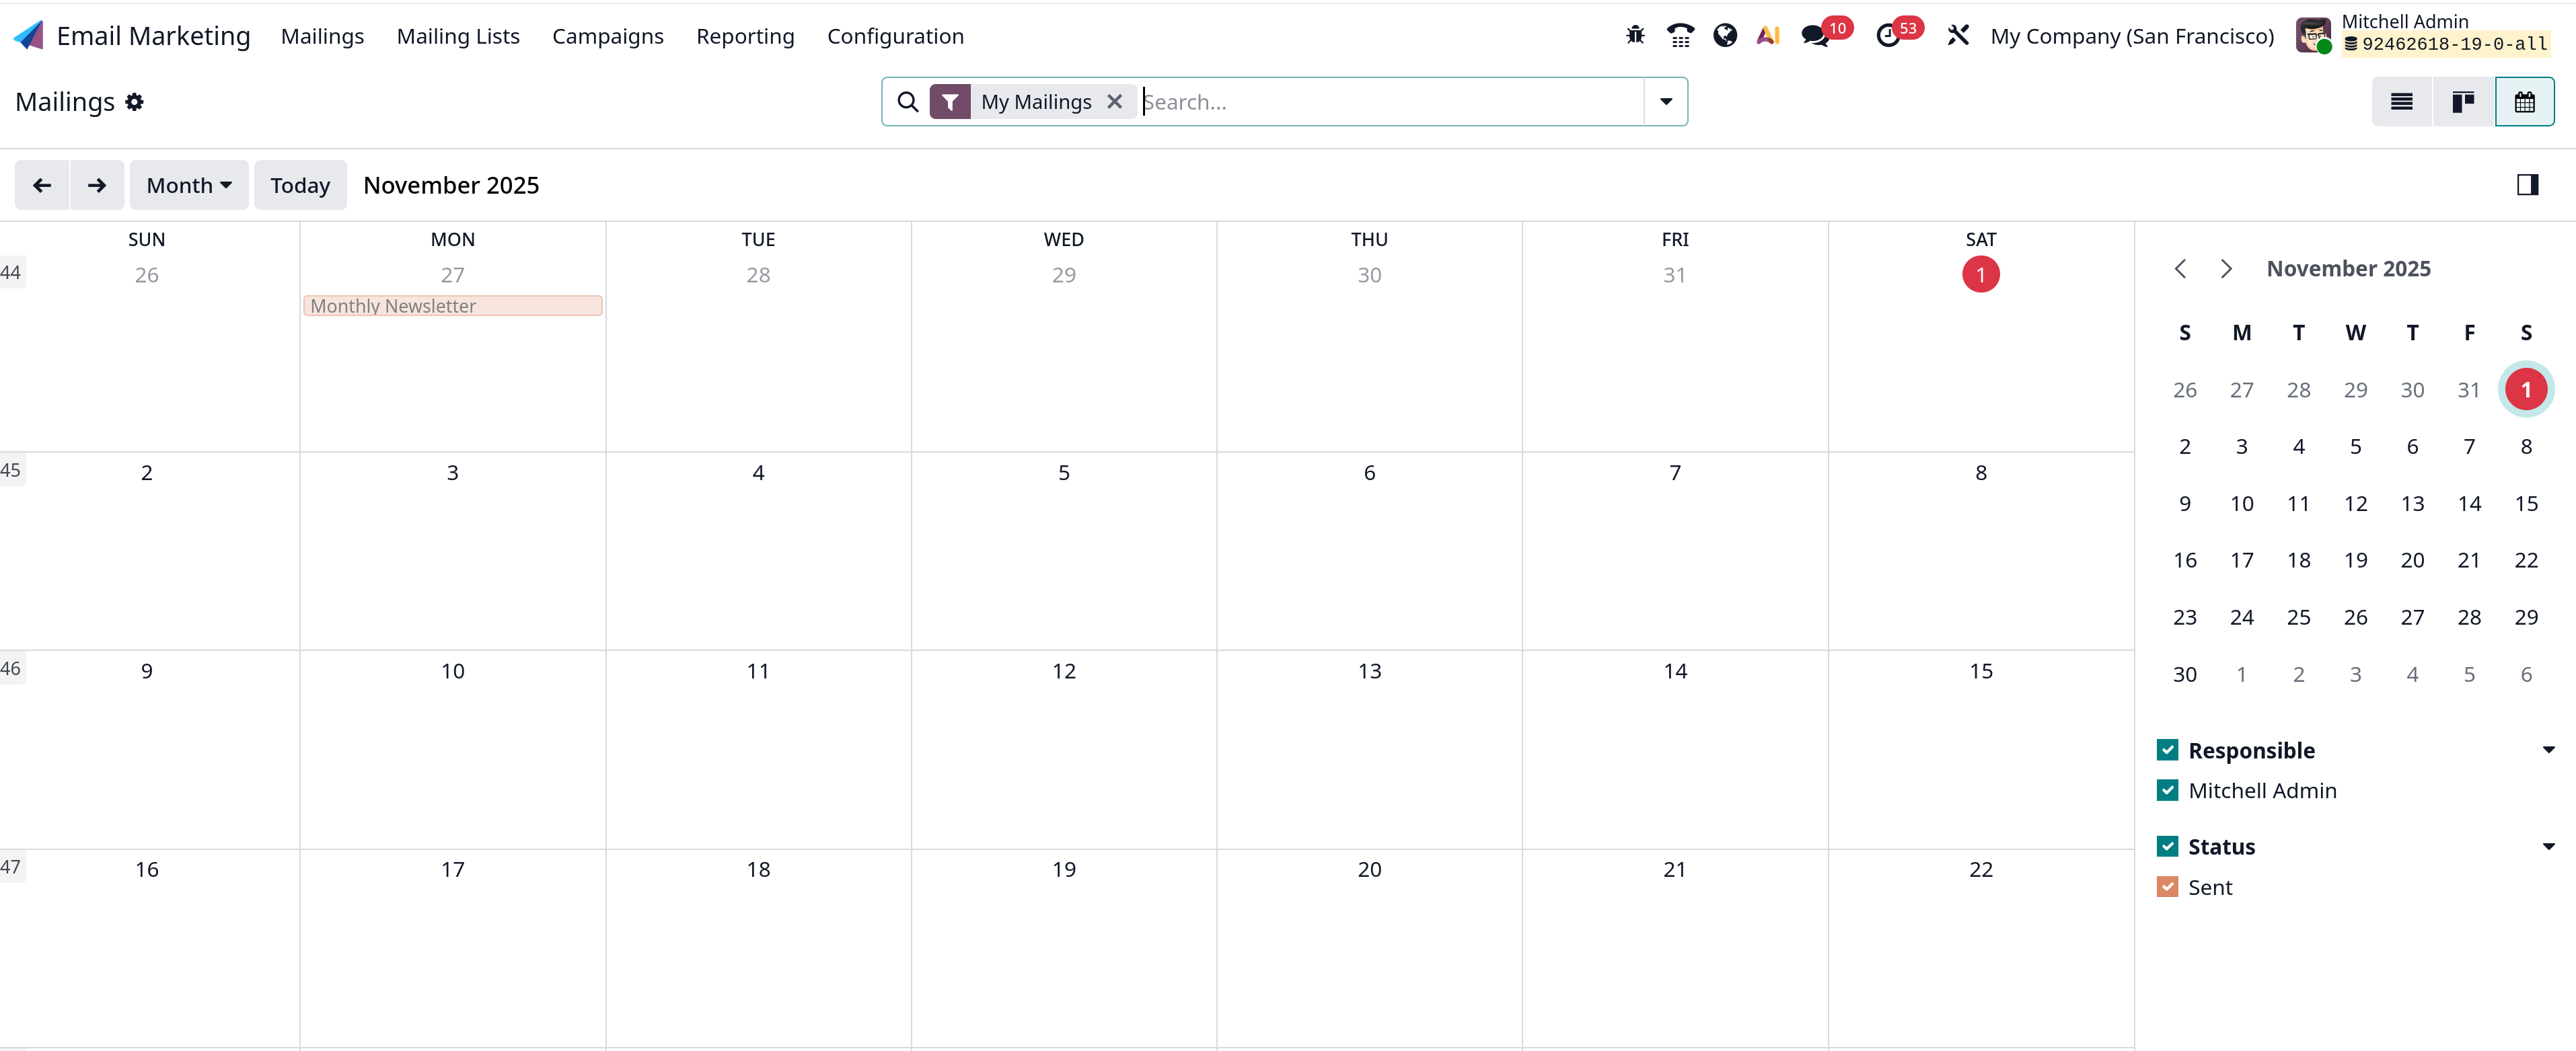This screenshot has height=1051, width=2576.
Task: Click the magnifier search icon
Action: [907, 102]
